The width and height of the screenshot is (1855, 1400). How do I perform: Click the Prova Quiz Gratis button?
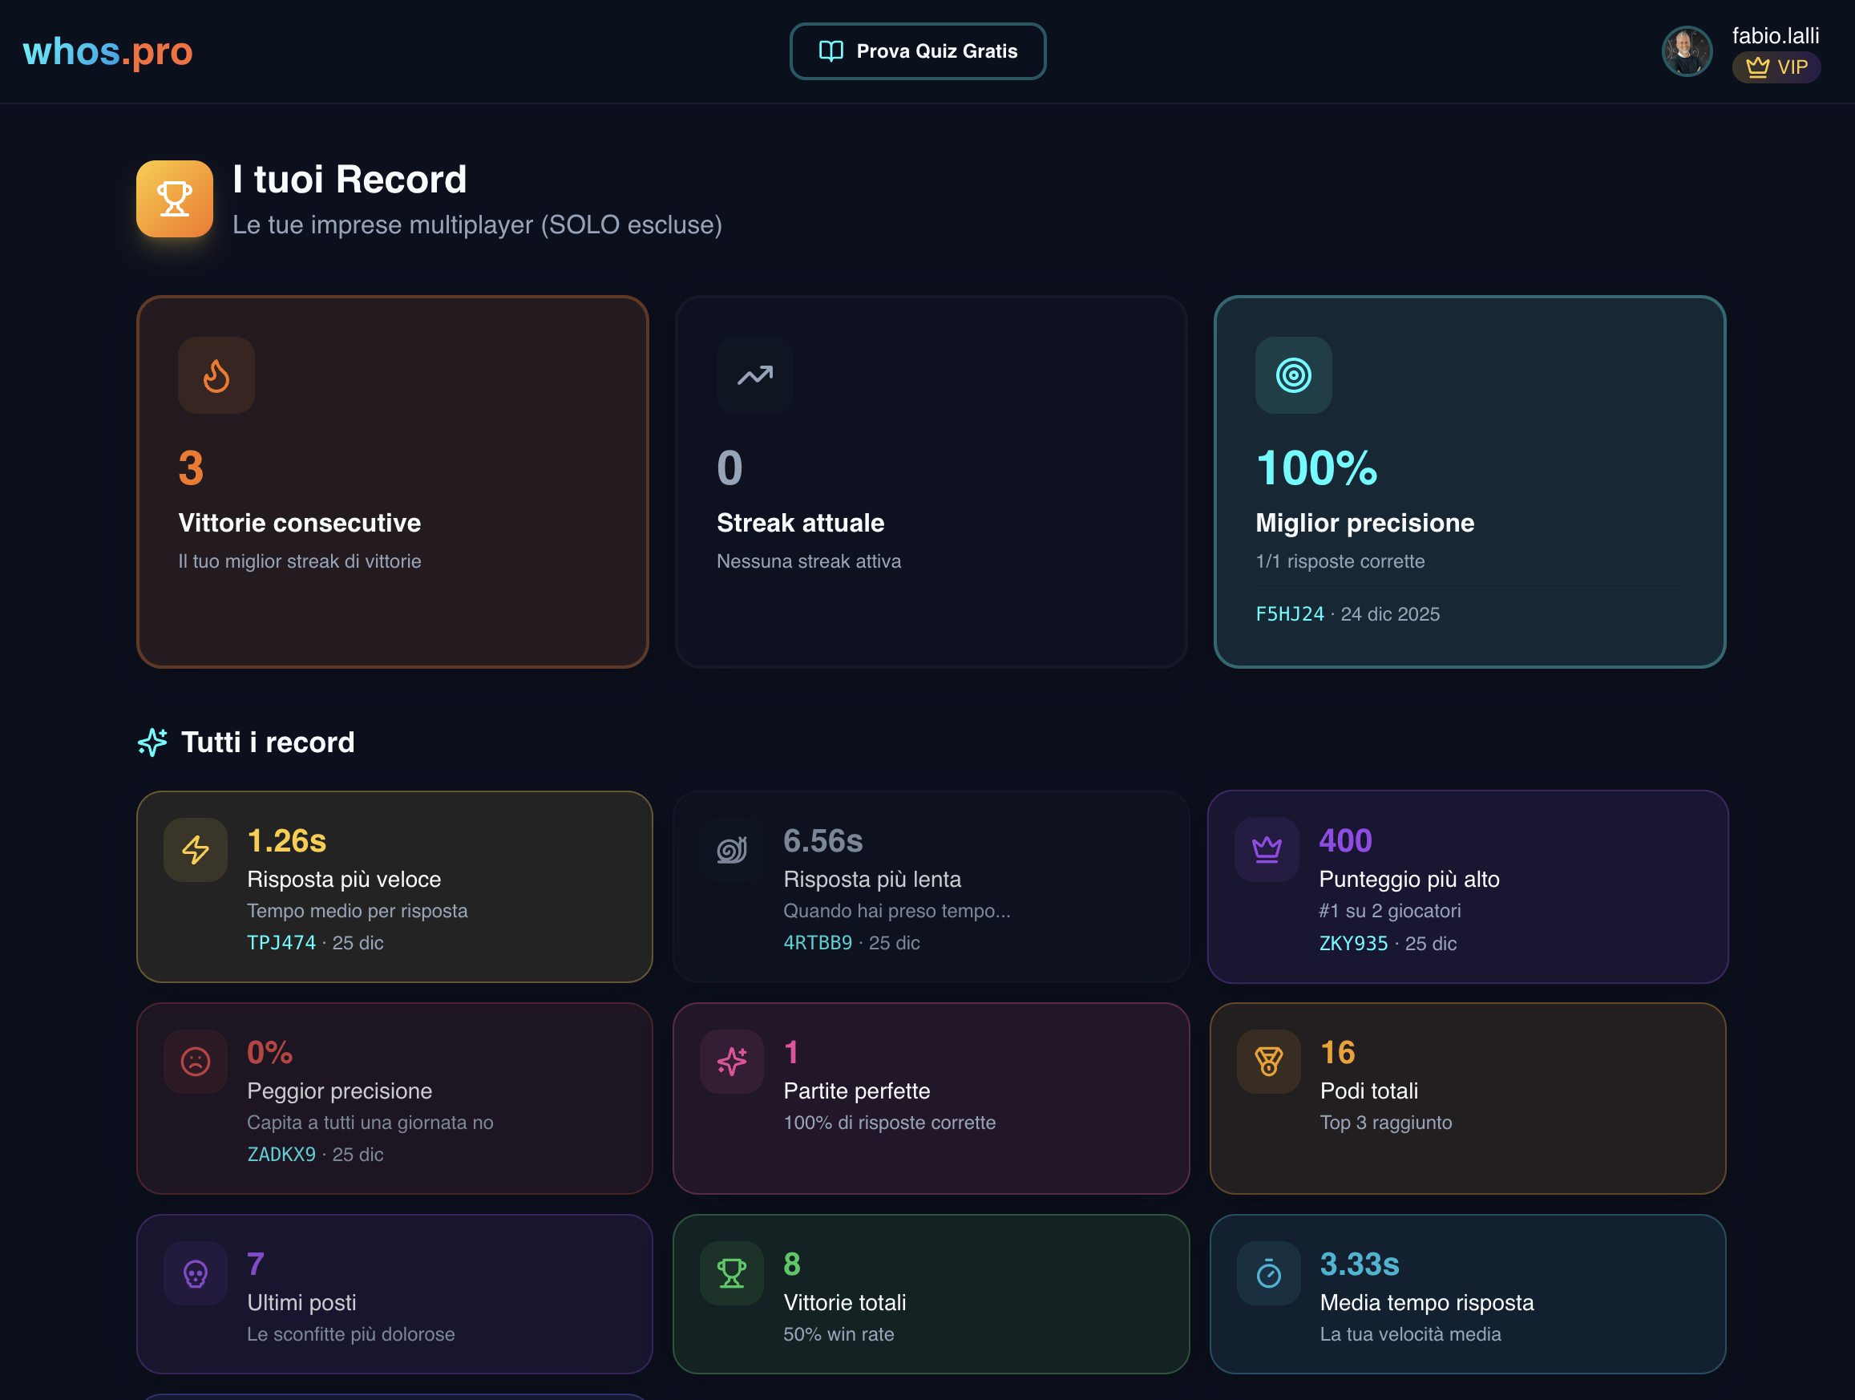click(x=917, y=51)
